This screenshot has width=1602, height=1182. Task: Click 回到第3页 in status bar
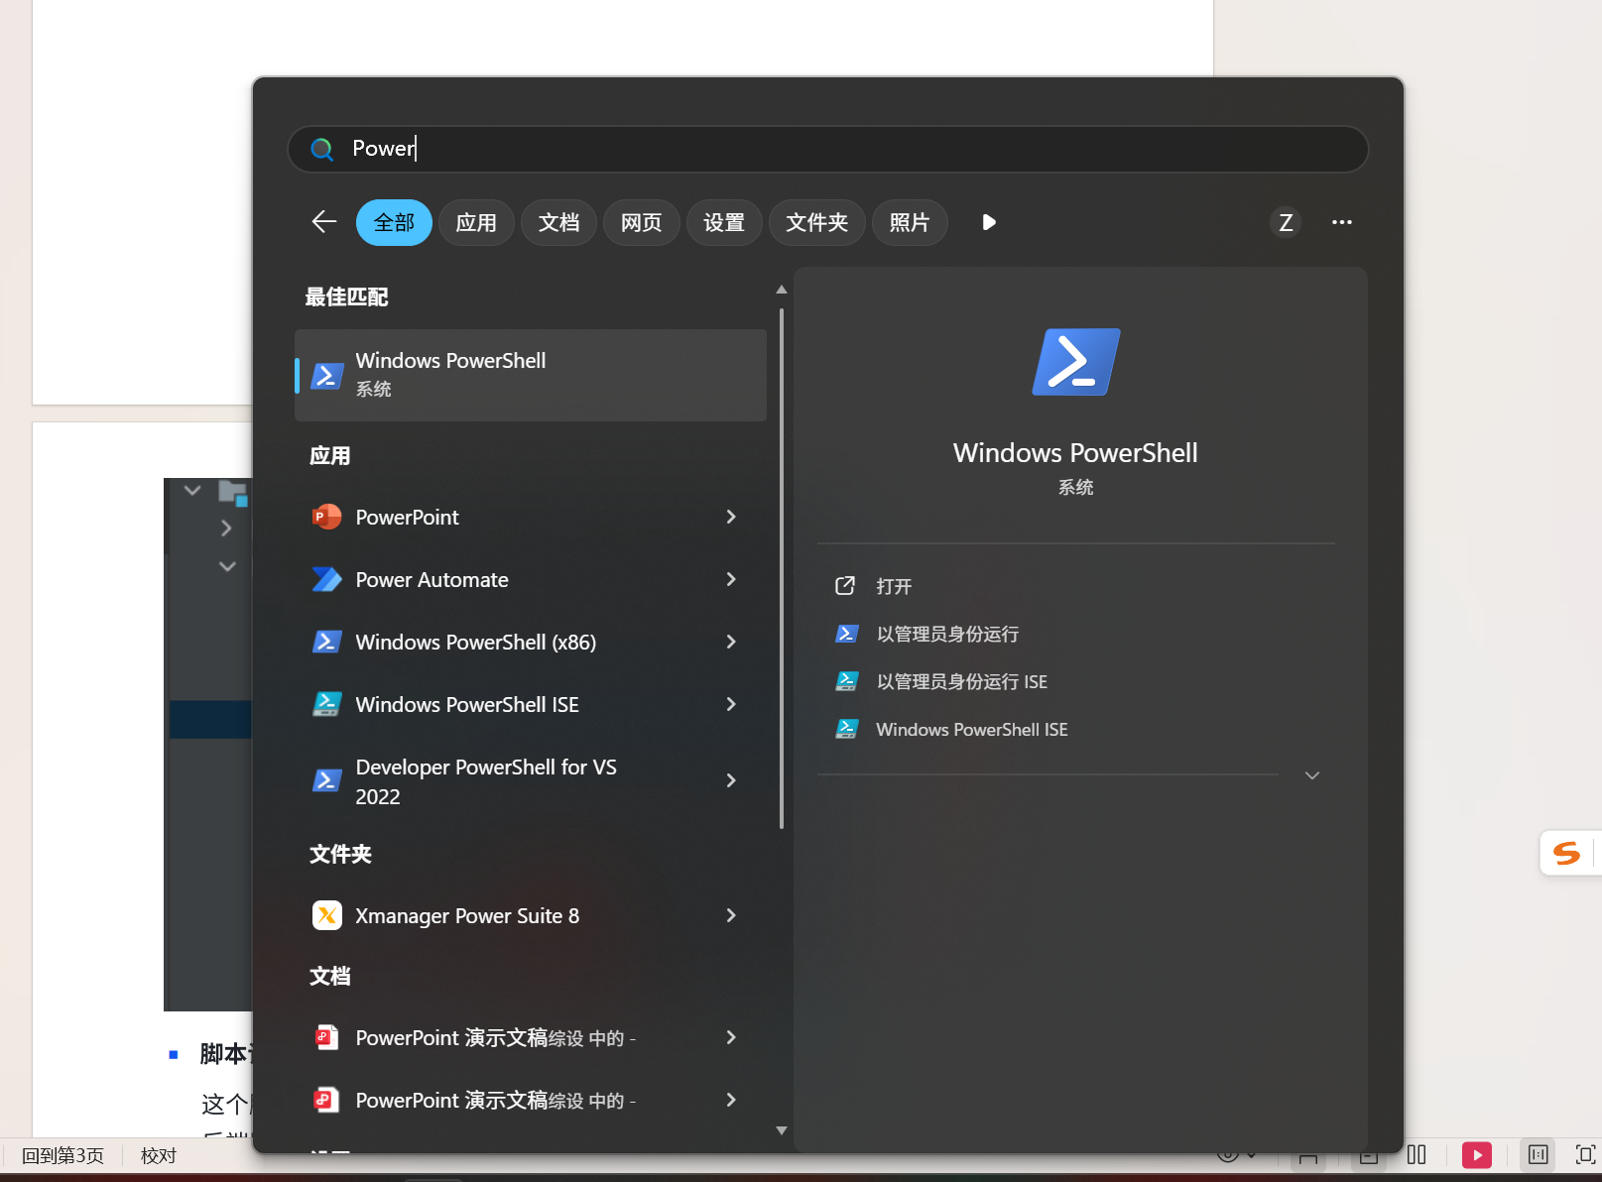tap(62, 1155)
